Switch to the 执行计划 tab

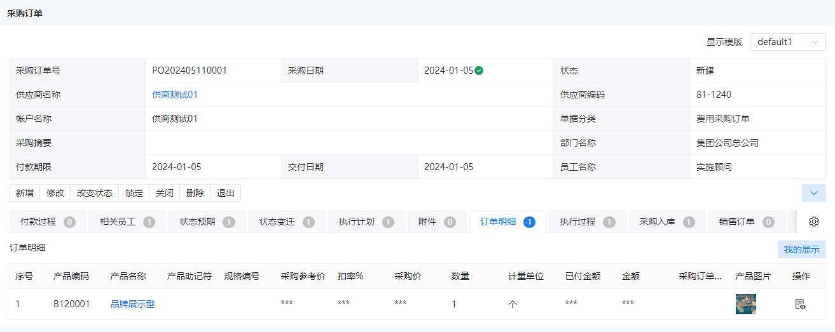366,222
